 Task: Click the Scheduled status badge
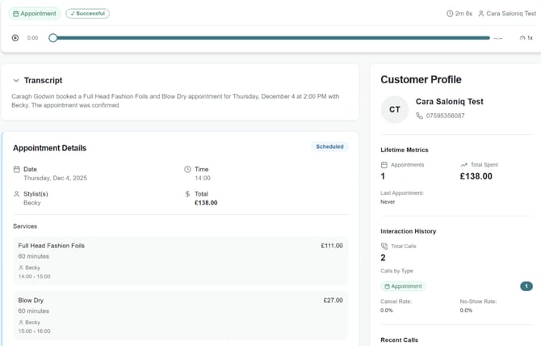329,147
